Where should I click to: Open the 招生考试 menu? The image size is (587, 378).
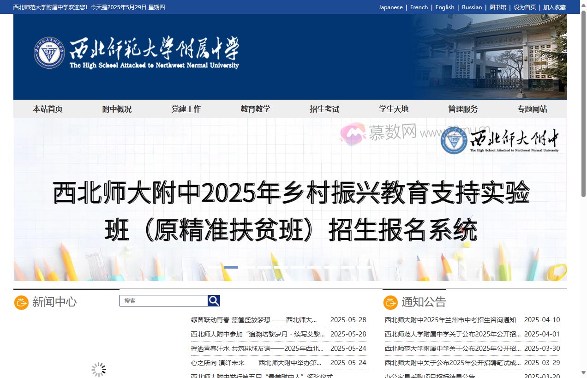click(x=324, y=109)
